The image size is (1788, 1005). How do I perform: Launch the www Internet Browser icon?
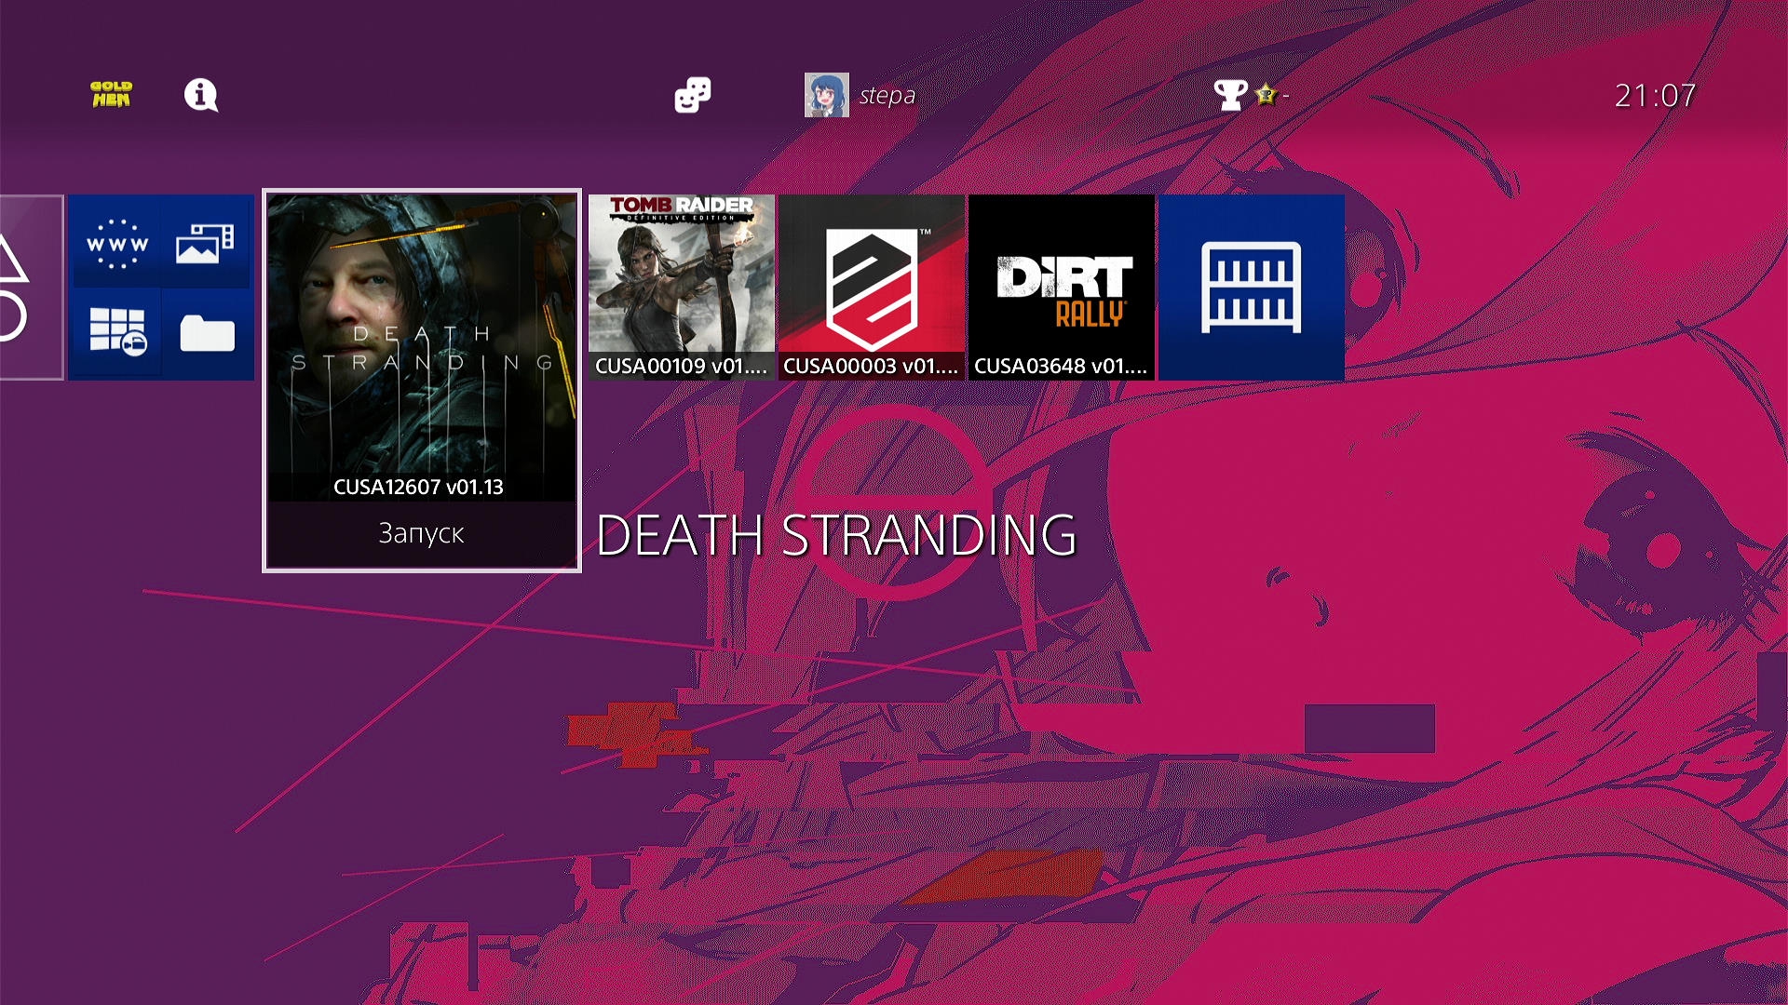coord(116,243)
